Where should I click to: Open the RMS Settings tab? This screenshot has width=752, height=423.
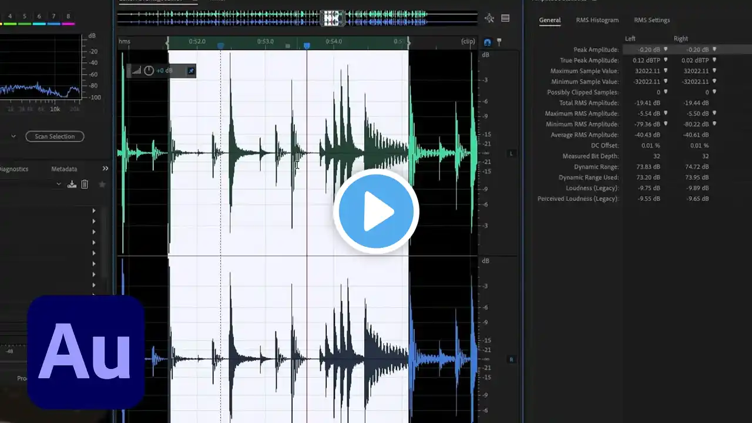click(x=652, y=20)
